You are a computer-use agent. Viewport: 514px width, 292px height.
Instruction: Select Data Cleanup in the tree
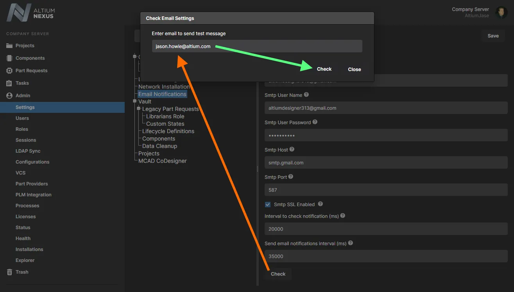click(x=160, y=146)
